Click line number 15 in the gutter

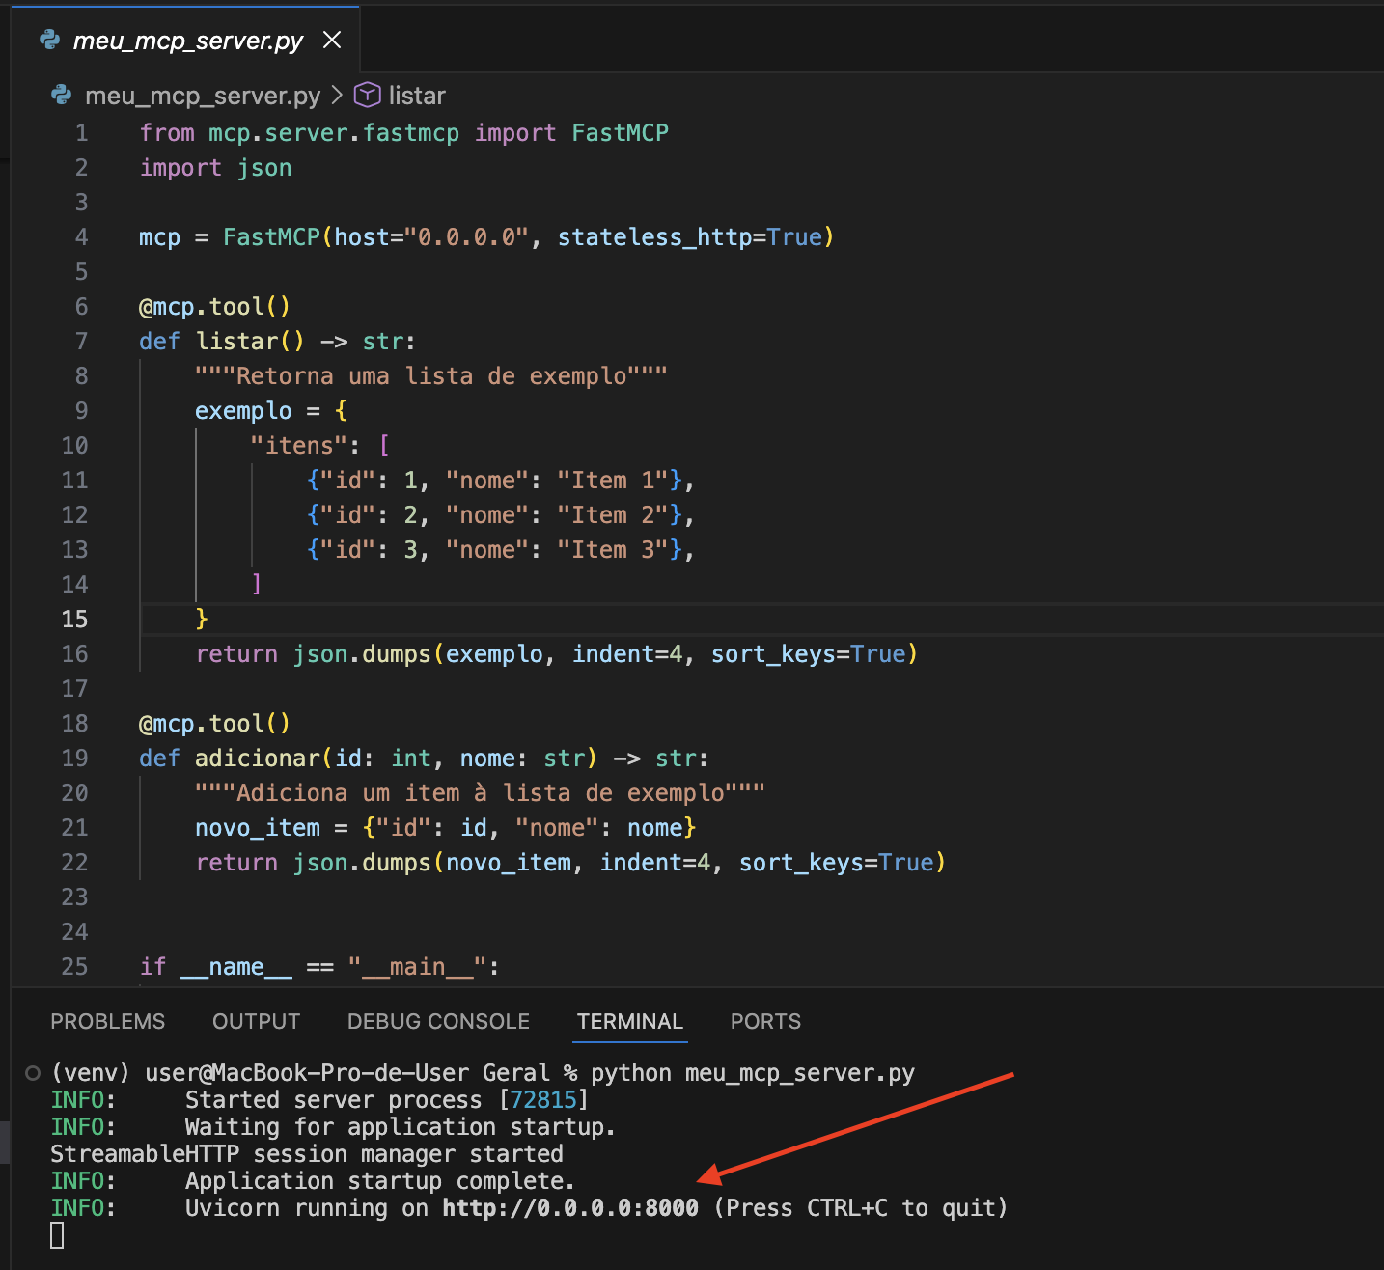pos(75,620)
